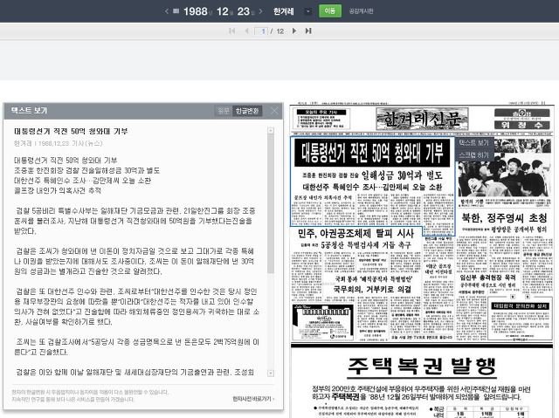Jump to last page icon
The image size is (559, 418).
[x=308, y=31]
